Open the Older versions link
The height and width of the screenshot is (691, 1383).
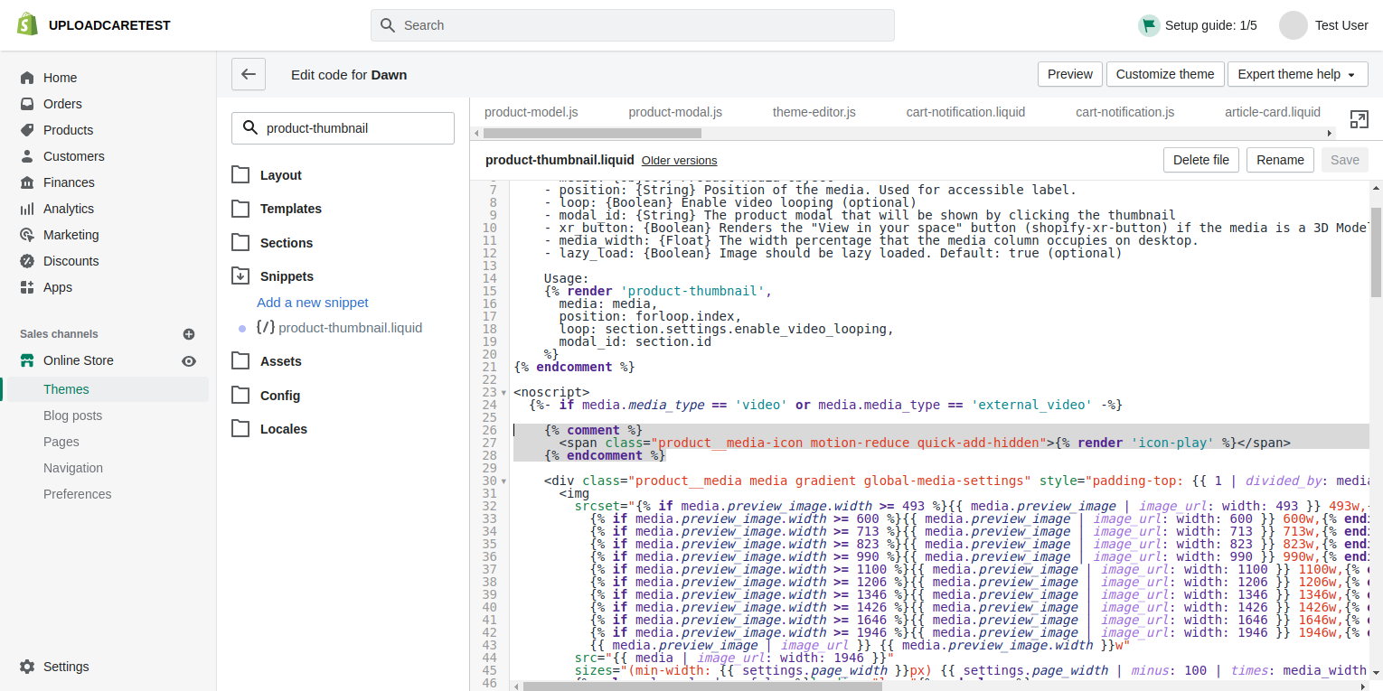click(x=679, y=161)
